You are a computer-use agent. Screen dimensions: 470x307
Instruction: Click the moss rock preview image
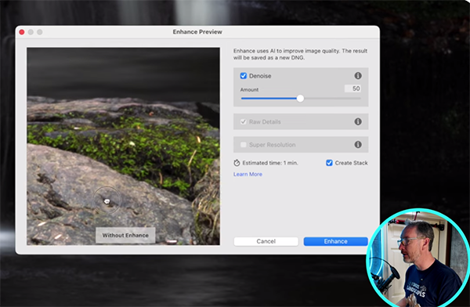click(x=123, y=146)
